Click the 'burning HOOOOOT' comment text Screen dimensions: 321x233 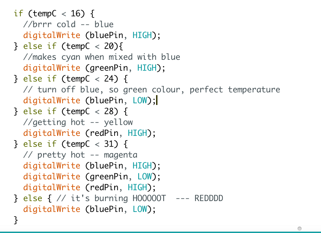click(130, 198)
